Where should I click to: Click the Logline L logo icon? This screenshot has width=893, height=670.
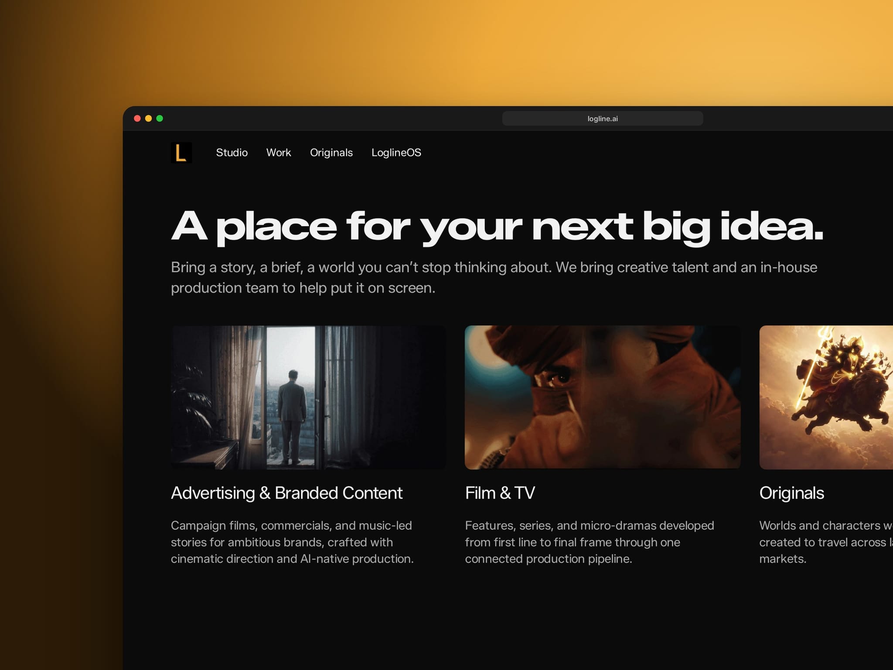(181, 153)
